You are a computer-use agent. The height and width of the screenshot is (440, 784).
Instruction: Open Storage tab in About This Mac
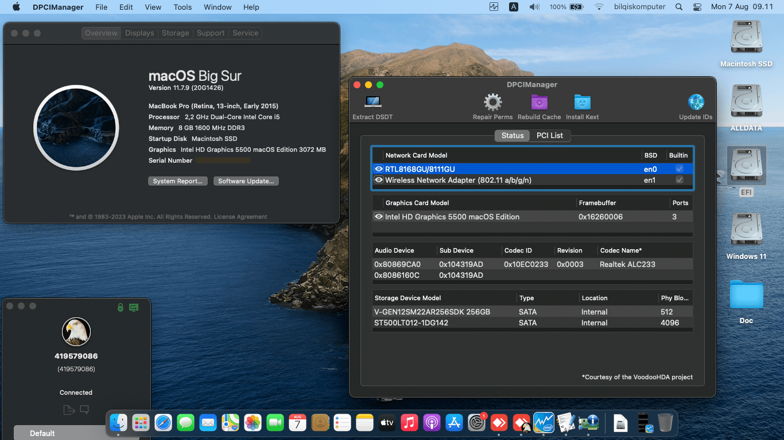point(176,33)
